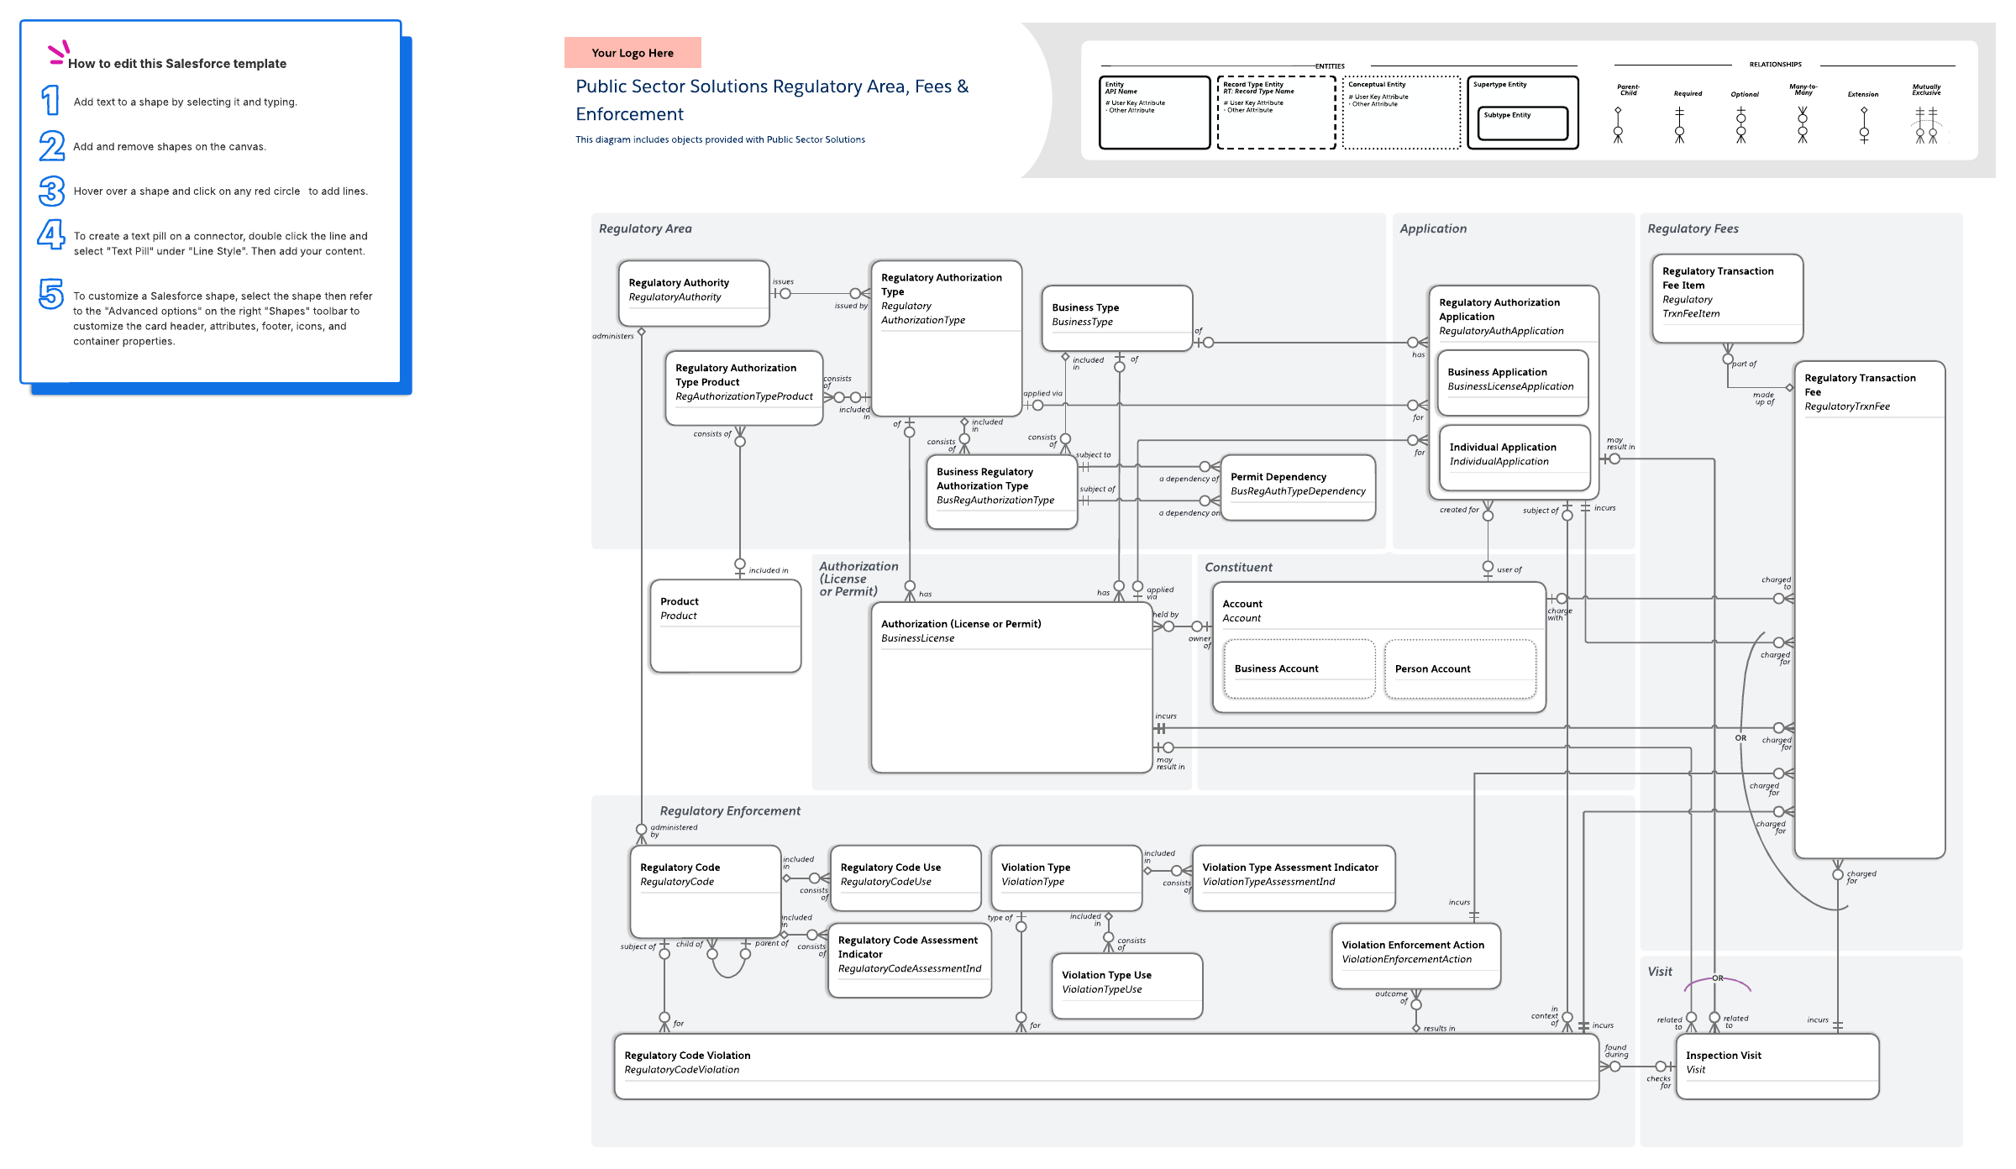Screen dimensions: 2016x1169
Task: Select the Regulatory Authority entity box
Action: [694, 293]
